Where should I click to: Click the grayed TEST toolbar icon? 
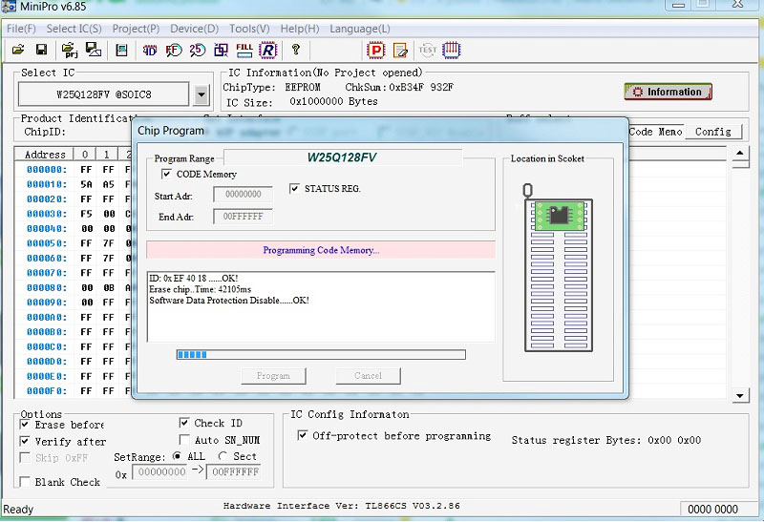point(427,50)
